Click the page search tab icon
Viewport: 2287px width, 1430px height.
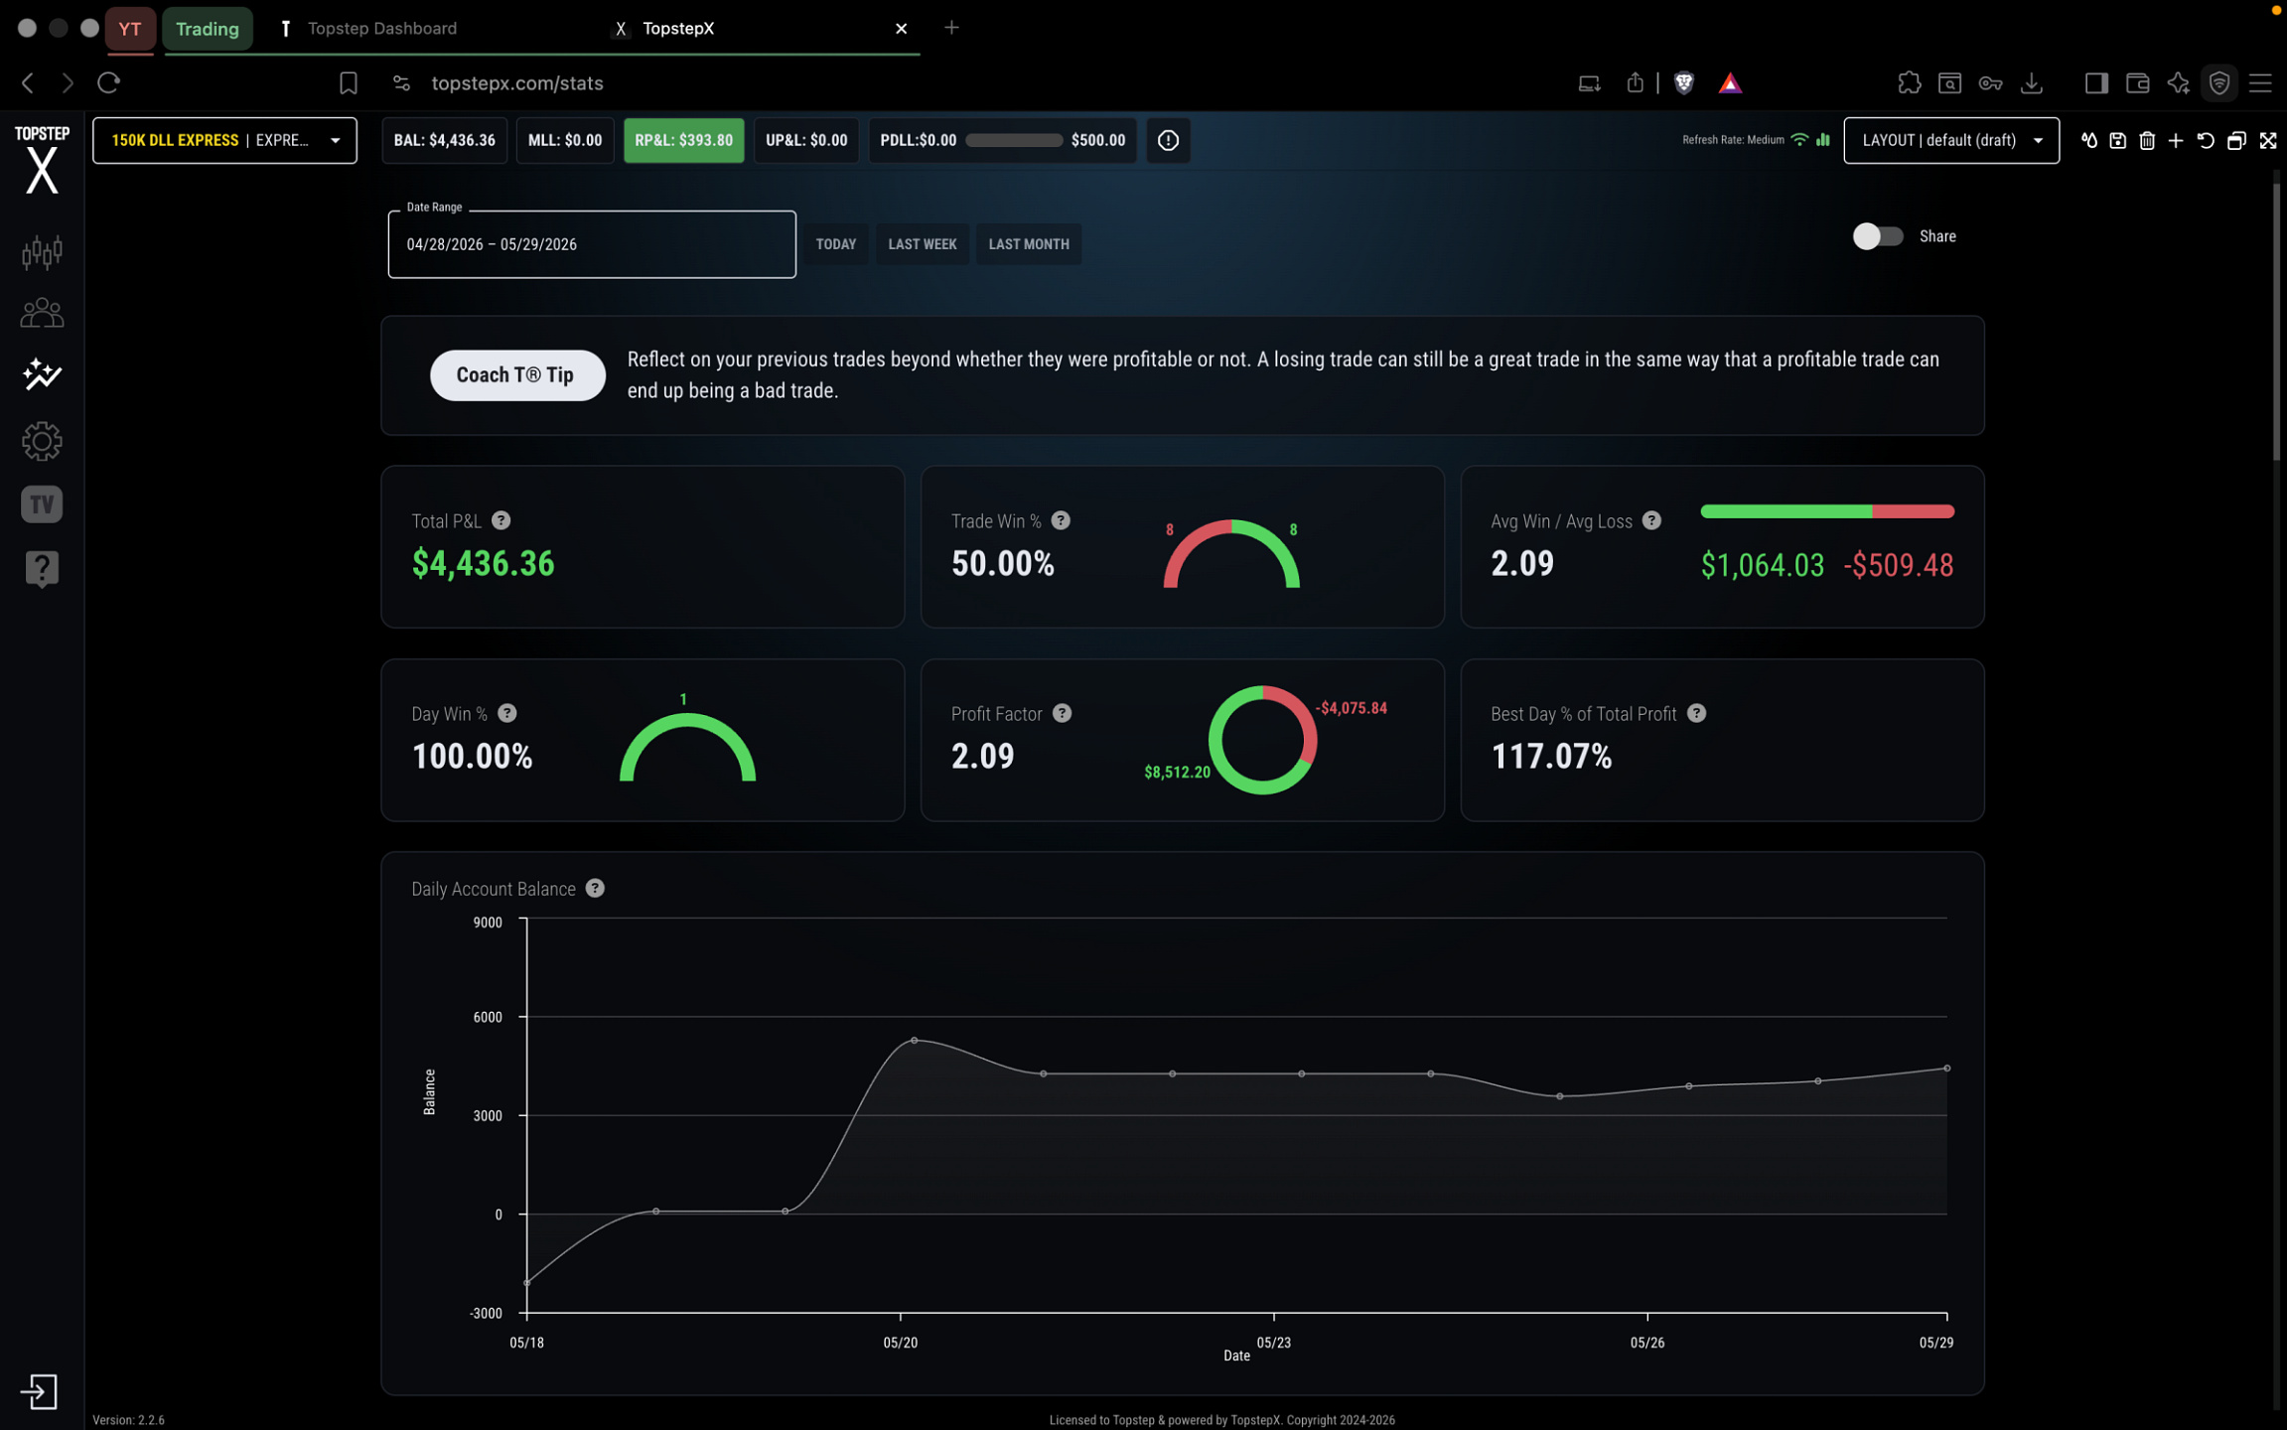click(x=1949, y=83)
